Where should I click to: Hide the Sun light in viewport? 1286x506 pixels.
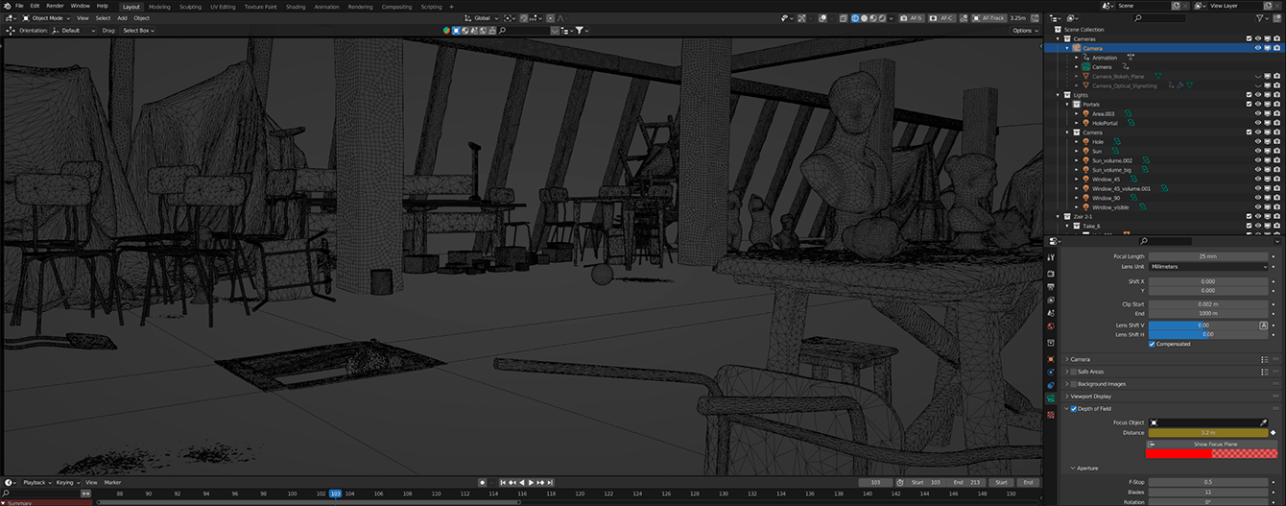point(1257,151)
